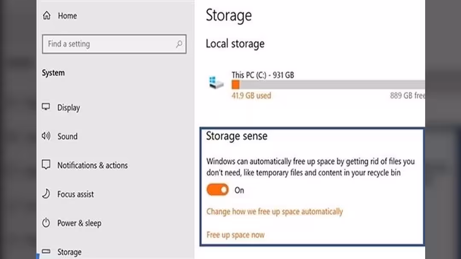Click the Notifications speech bubble icon
This screenshot has width=461, height=259.
pyautogui.click(x=46, y=165)
